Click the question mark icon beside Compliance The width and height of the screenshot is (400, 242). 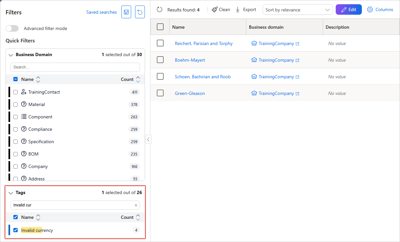point(23,129)
